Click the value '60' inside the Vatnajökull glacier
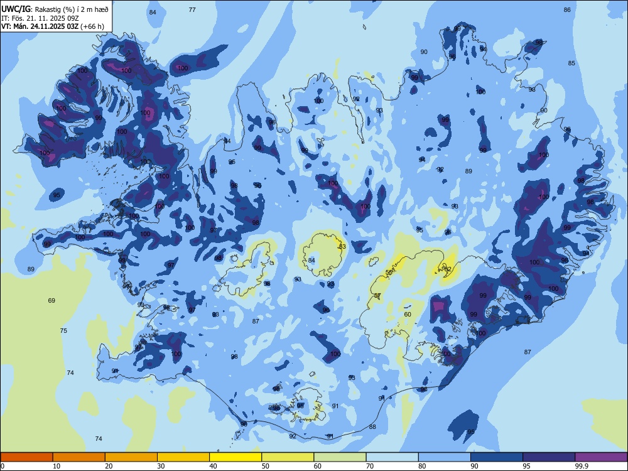Image resolution: width=628 pixels, height=471 pixels. pyautogui.click(x=408, y=314)
